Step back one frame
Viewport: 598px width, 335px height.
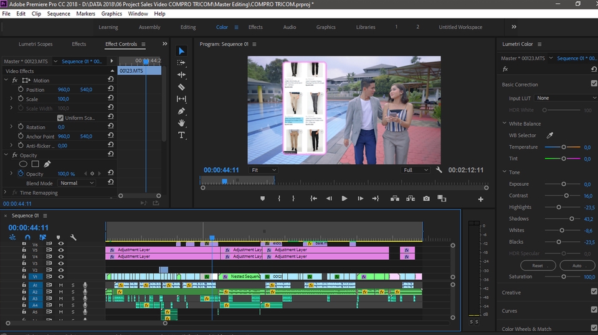click(329, 199)
